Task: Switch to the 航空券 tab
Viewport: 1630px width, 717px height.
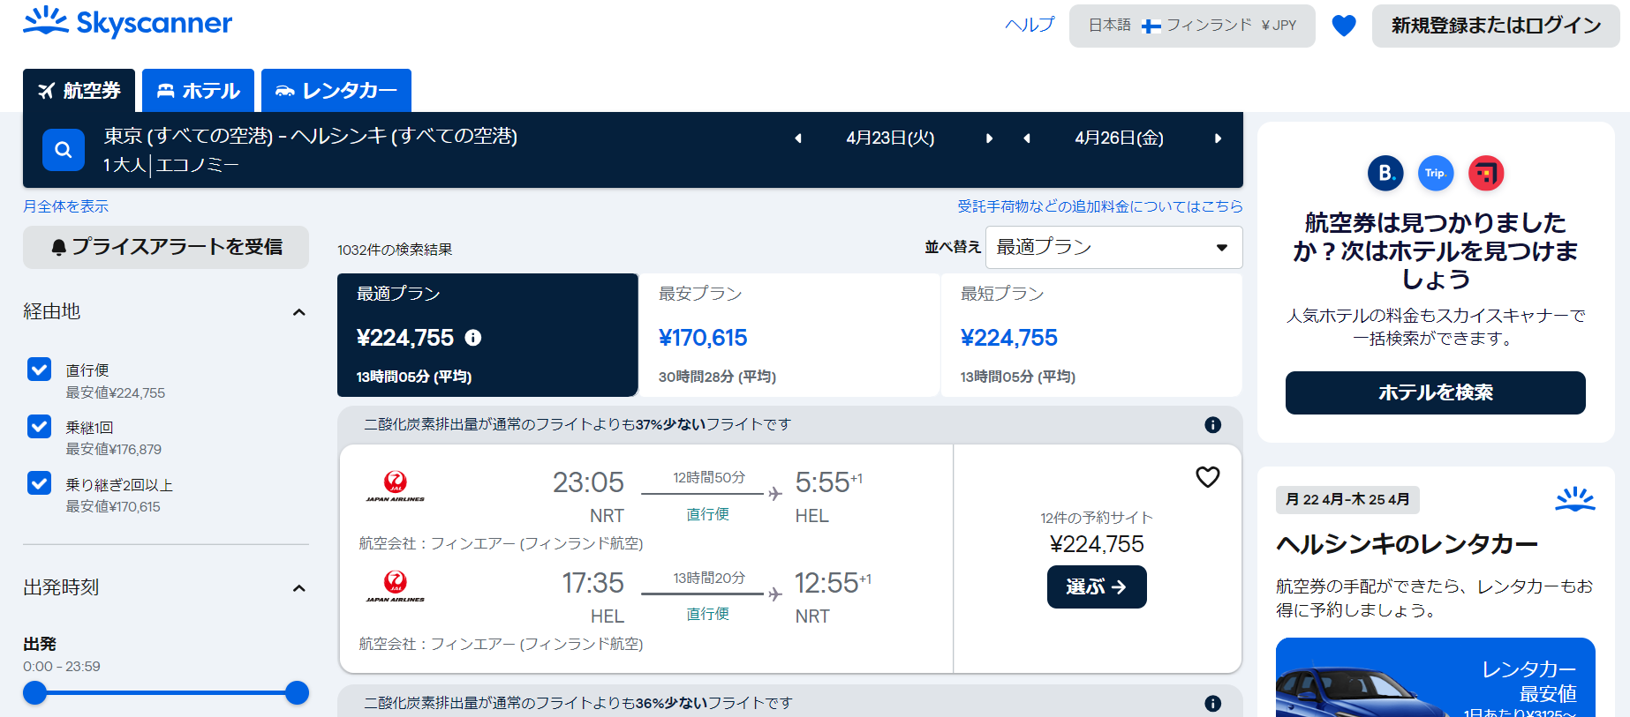Action: [79, 91]
